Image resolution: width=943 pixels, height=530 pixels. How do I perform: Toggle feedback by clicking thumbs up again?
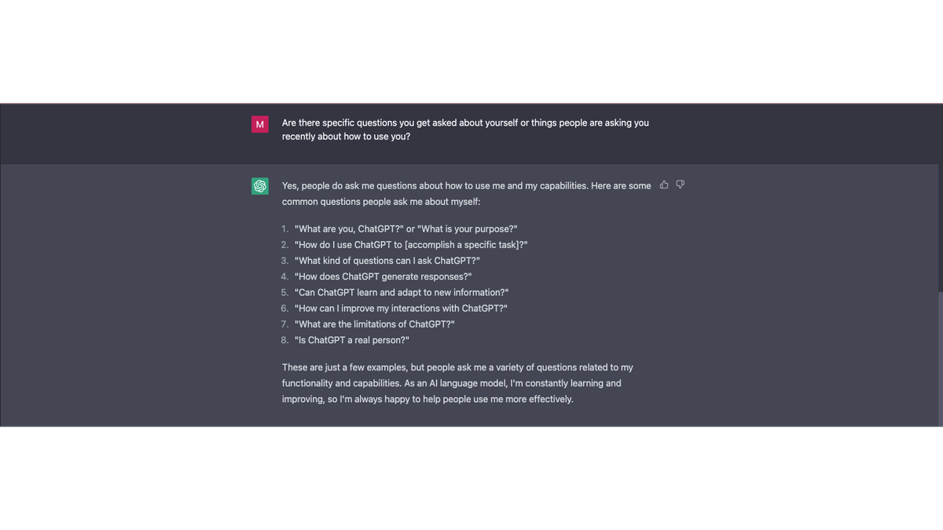click(664, 184)
